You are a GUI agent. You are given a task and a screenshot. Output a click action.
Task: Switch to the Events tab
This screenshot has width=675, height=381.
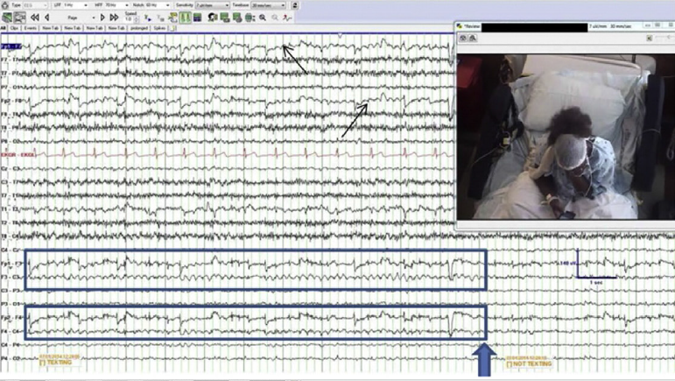tap(31, 28)
